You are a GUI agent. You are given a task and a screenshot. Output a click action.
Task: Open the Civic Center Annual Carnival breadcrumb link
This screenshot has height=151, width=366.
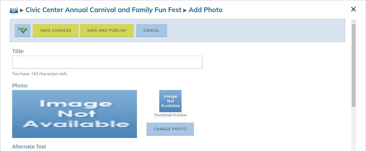tap(103, 10)
